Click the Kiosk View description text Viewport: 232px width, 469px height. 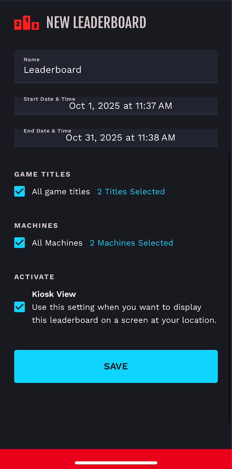(124, 314)
